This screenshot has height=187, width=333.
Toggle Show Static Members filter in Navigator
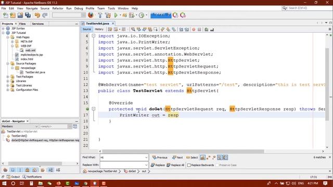click(20, 170)
